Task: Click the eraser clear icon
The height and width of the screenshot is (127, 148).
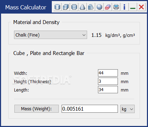Action: [108, 7]
